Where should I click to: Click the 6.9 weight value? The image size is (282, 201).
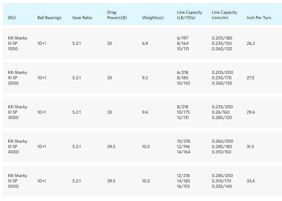pyautogui.click(x=145, y=43)
